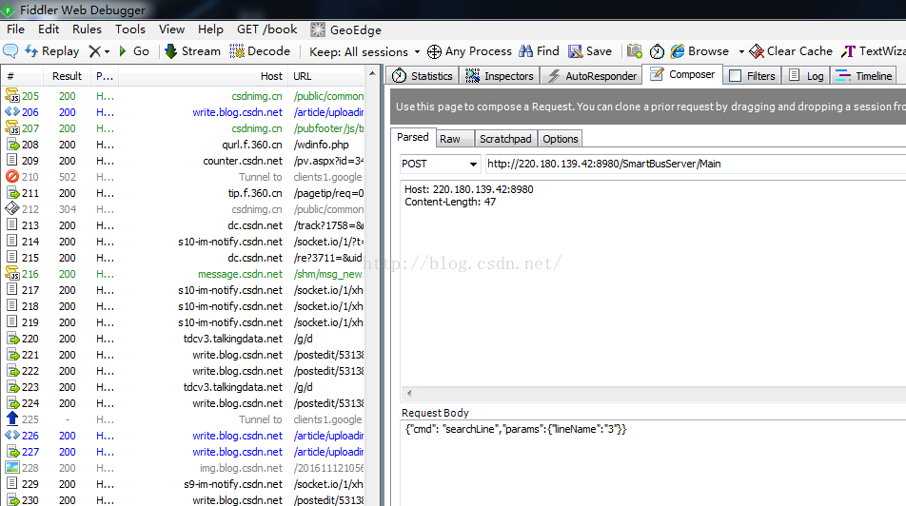Toggle the Decode option
This screenshot has height=506, width=906.
pos(260,51)
